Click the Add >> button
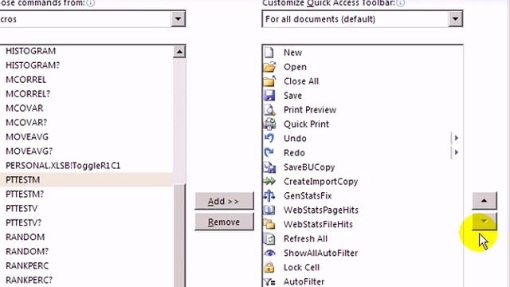 point(224,201)
